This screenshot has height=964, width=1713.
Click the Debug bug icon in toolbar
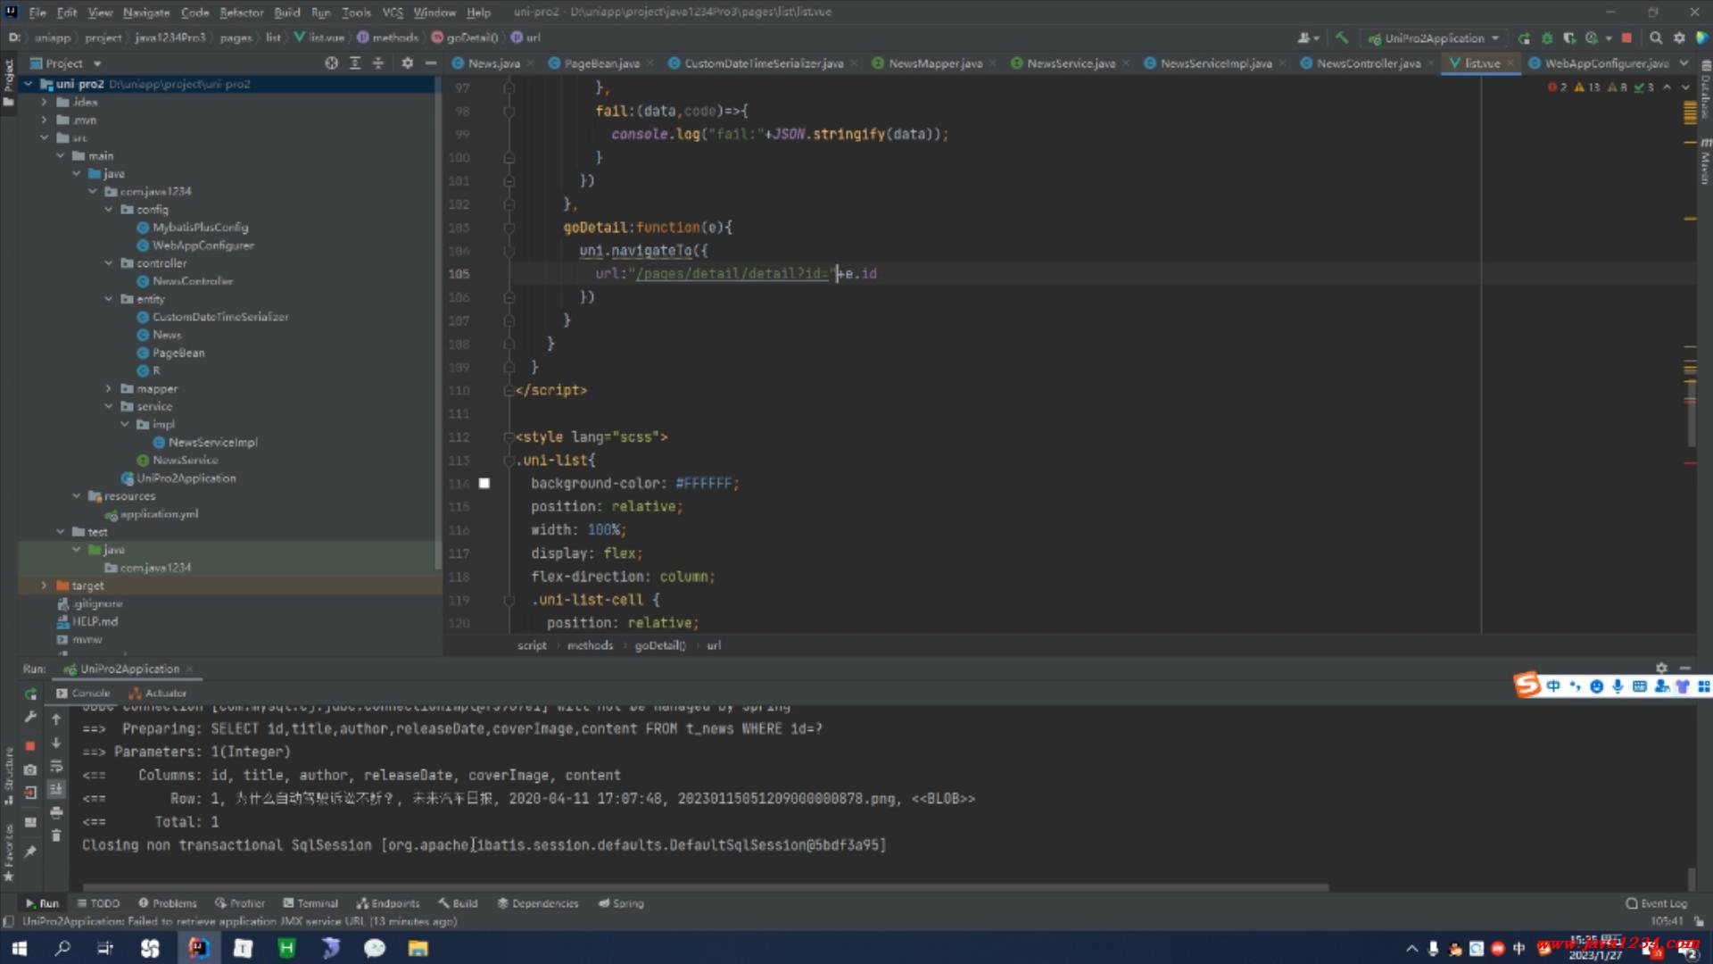point(1547,37)
